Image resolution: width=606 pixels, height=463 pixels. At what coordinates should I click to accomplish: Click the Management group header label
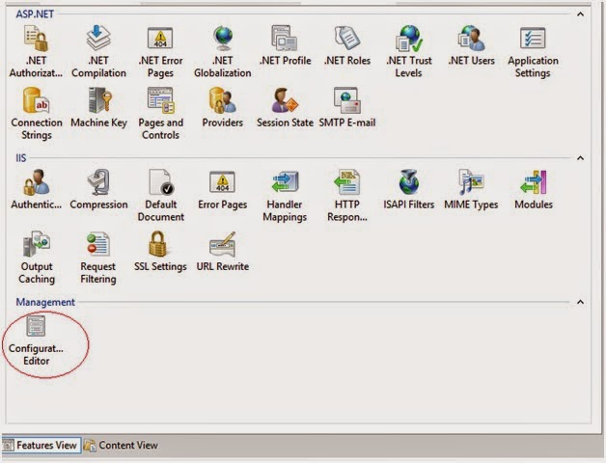45,302
